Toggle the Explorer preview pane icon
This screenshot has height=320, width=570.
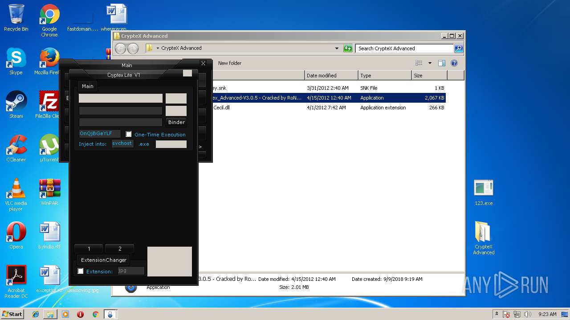(x=442, y=63)
